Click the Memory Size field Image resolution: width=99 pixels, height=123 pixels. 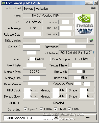pos(34,78)
